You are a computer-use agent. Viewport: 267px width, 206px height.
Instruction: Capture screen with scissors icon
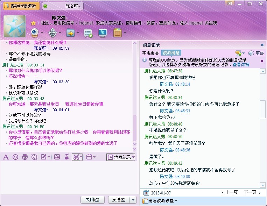pyautogui.click(x=76, y=157)
